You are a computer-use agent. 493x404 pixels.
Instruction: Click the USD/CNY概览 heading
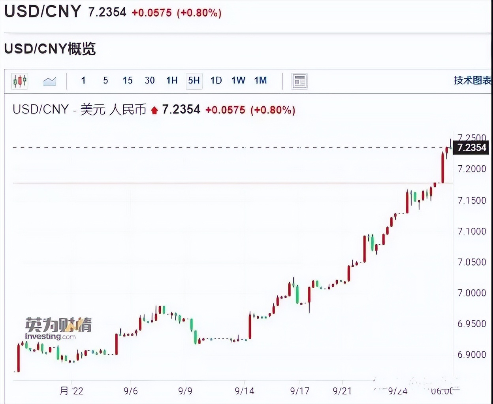[x=50, y=49]
